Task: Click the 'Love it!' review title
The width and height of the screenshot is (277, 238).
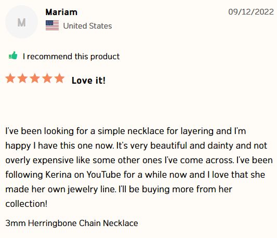Action: [88, 81]
